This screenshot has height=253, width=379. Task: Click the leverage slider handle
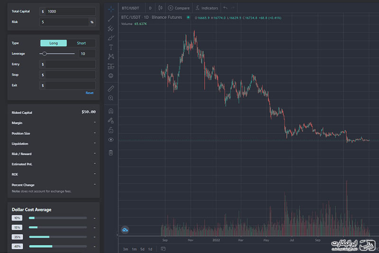click(45, 54)
